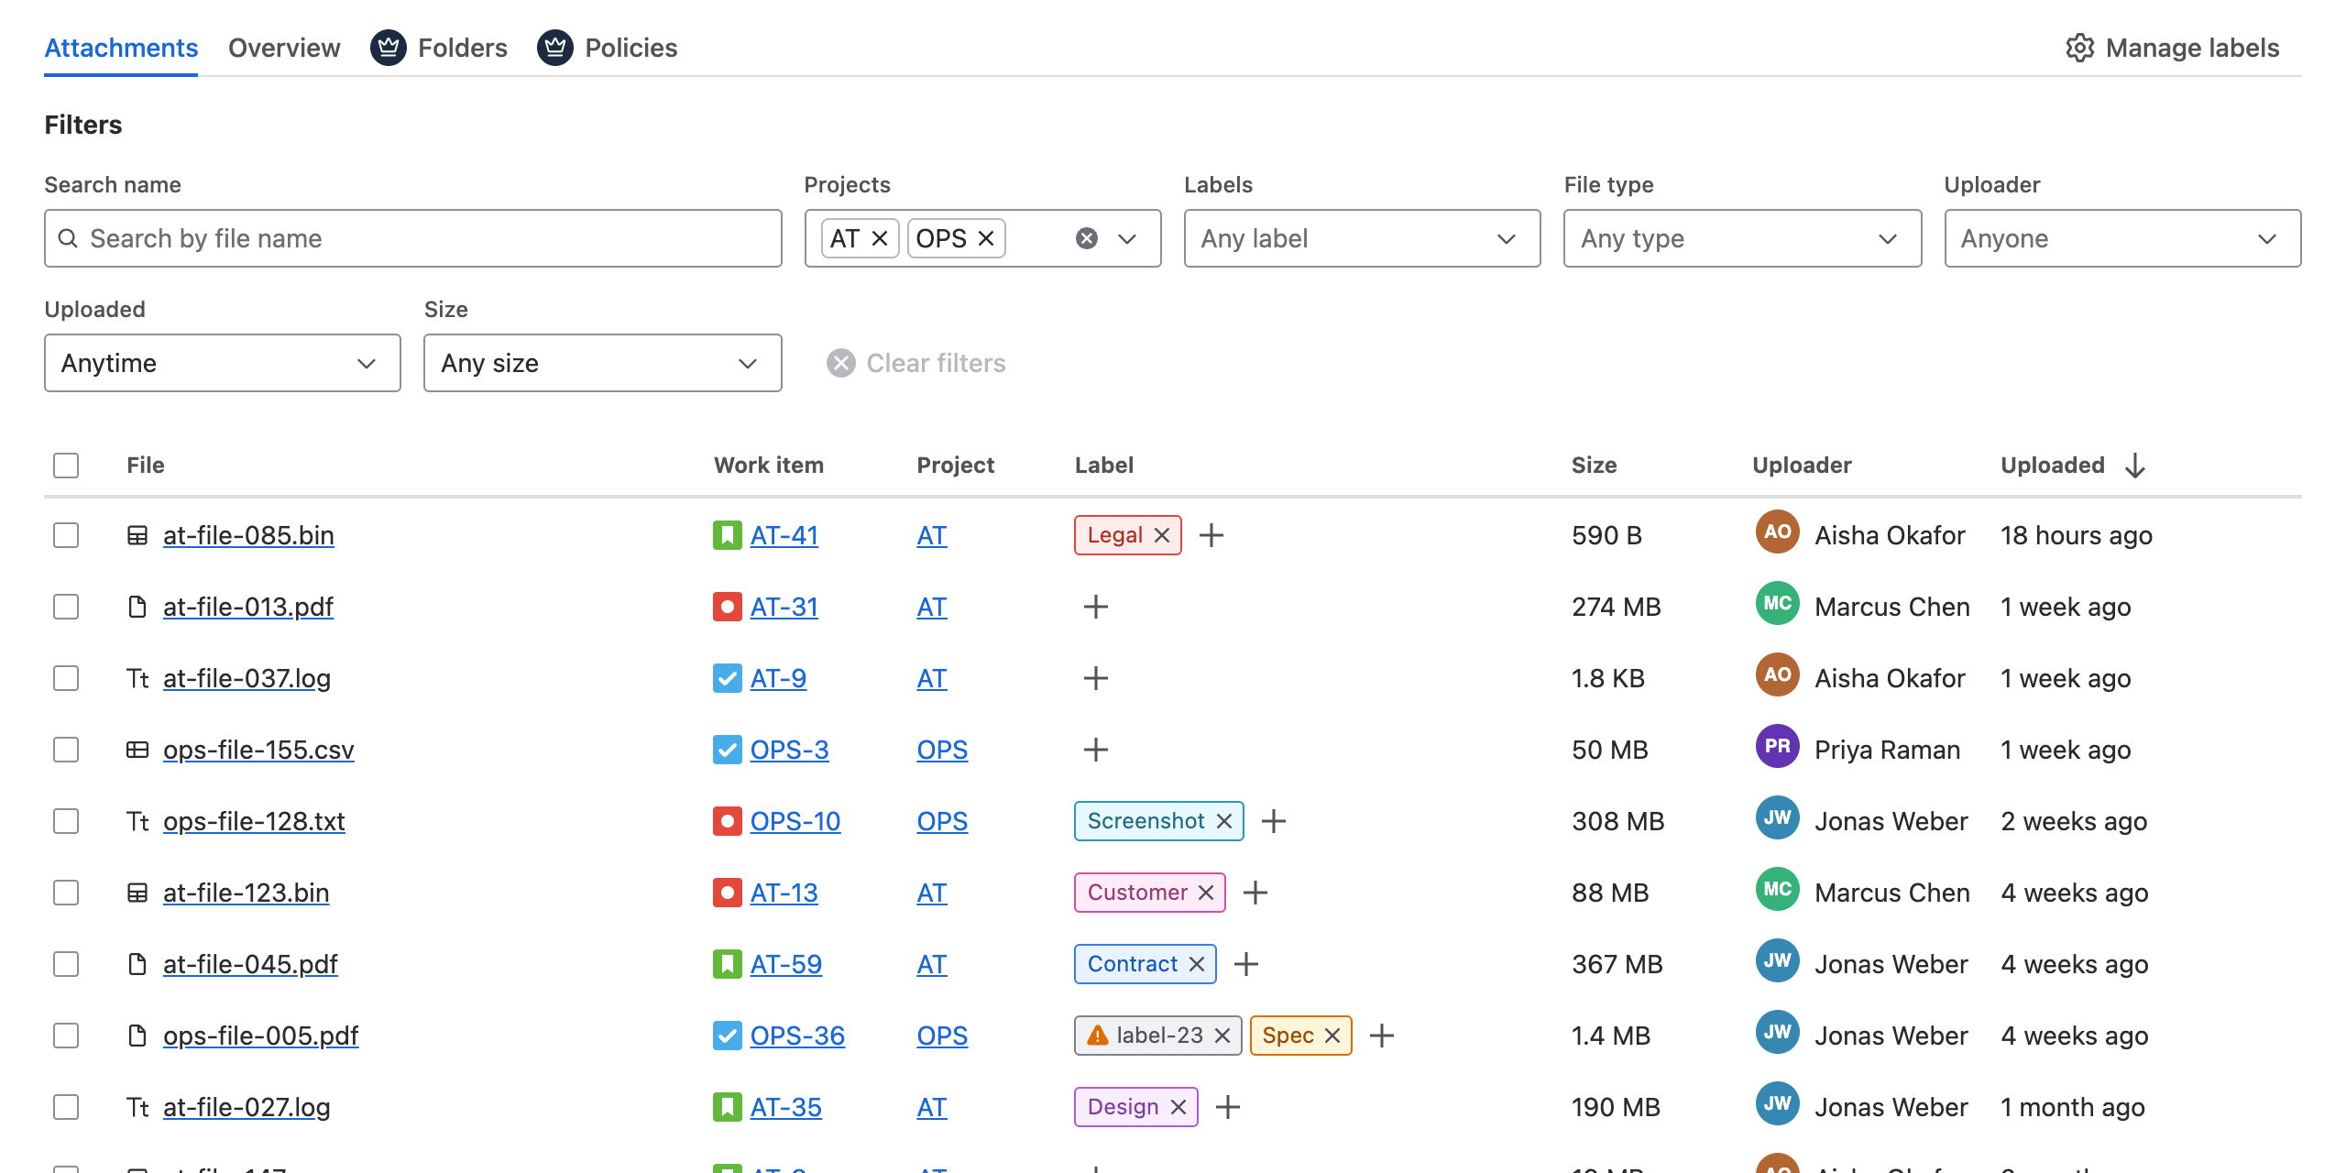
Task: Tick the ops-file-128.txt row checkbox
Action: pyautogui.click(x=66, y=821)
